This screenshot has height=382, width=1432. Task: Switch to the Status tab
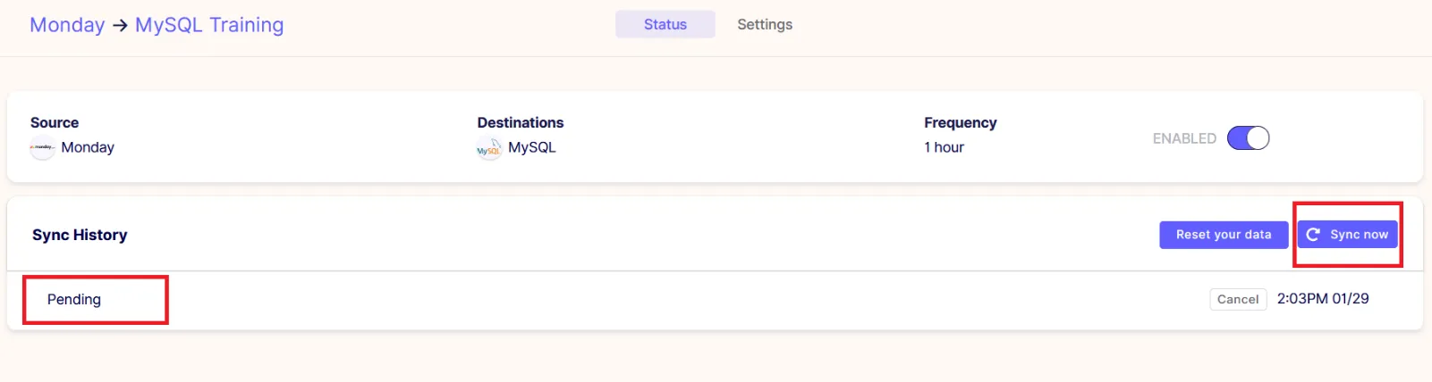tap(665, 24)
